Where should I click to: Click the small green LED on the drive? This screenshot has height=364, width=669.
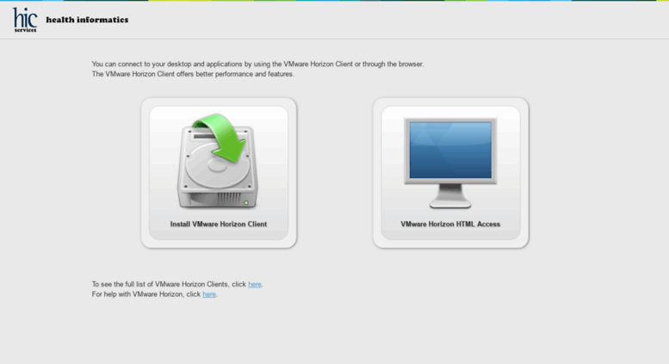point(246,203)
